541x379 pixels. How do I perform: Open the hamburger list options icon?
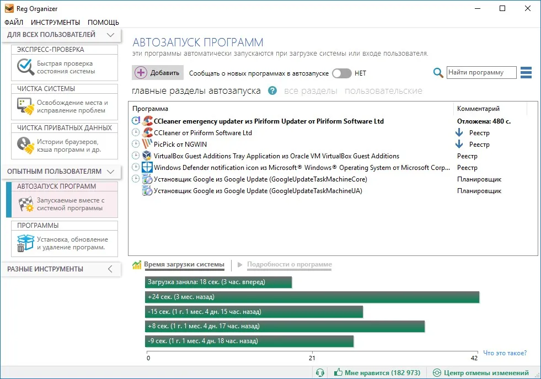coord(526,72)
